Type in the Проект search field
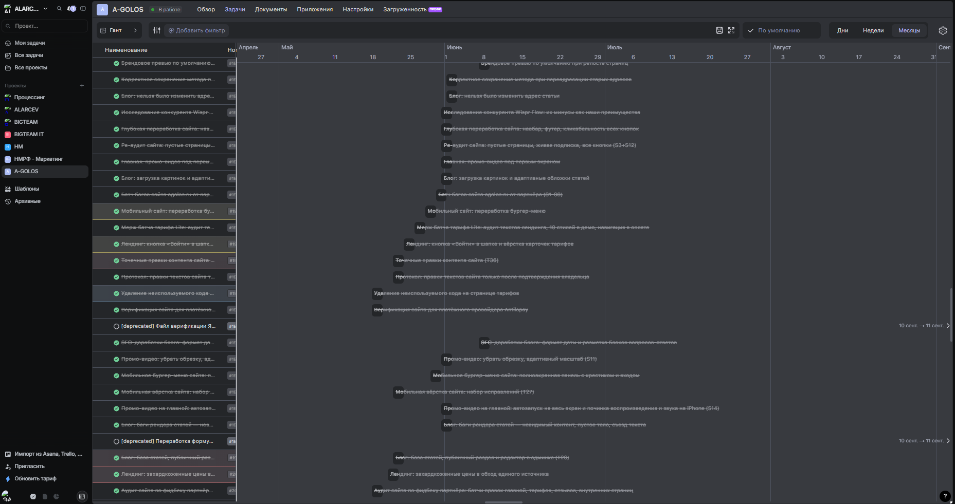This screenshot has height=504, width=955. pyautogui.click(x=45, y=26)
